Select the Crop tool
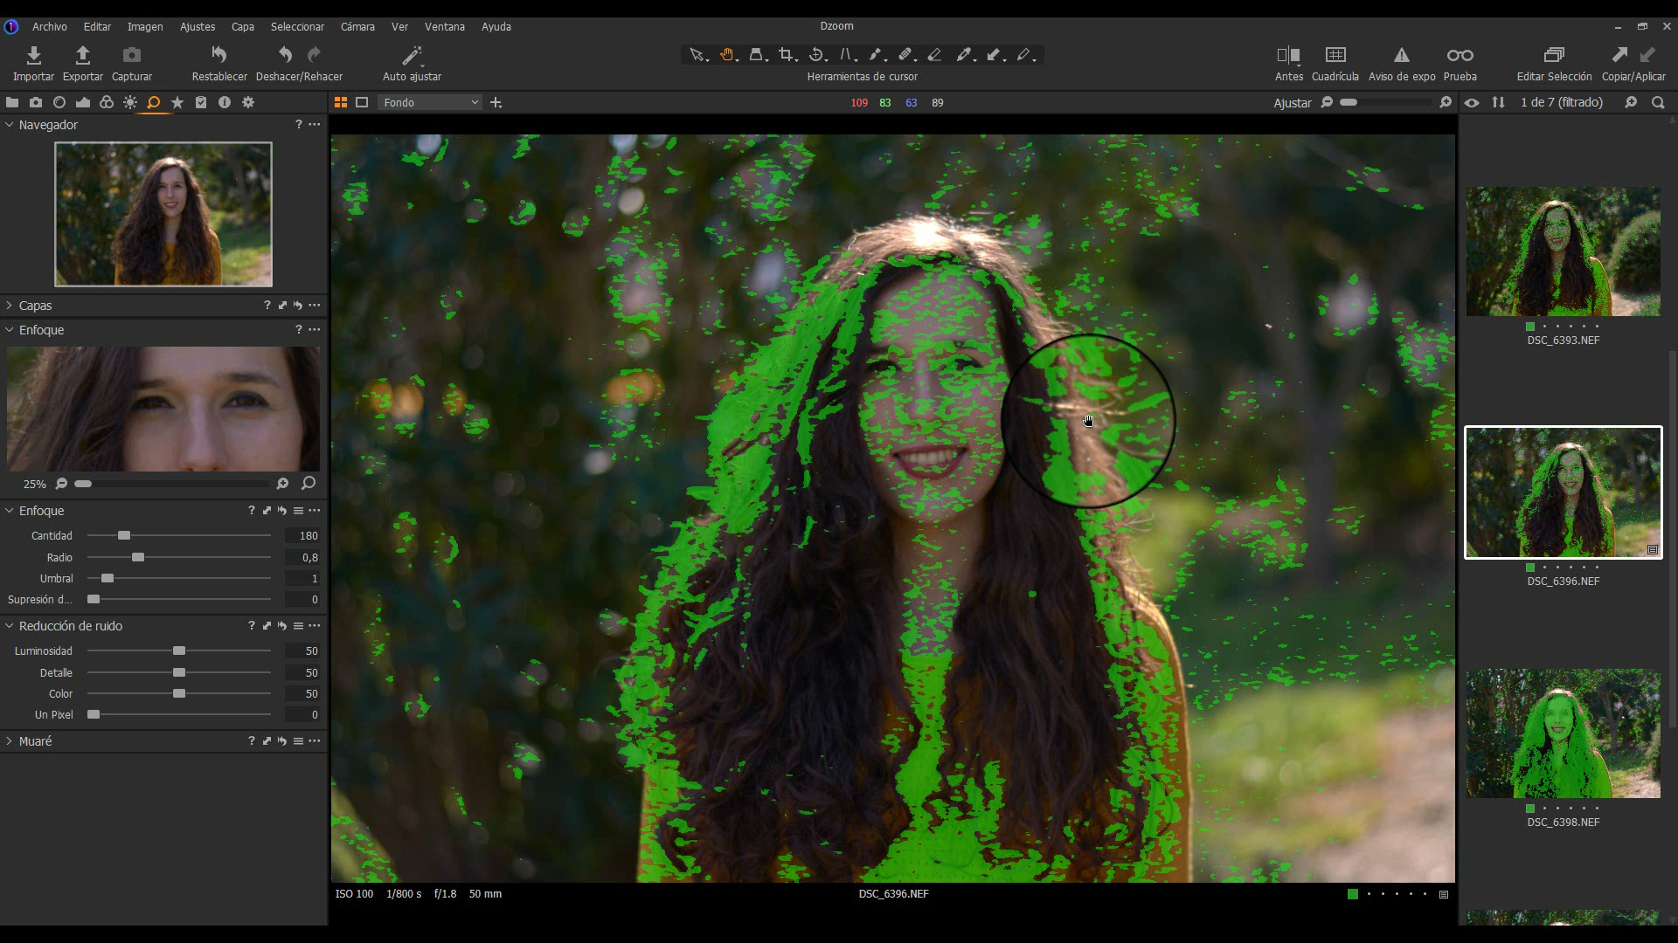The height and width of the screenshot is (943, 1678). coord(786,54)
